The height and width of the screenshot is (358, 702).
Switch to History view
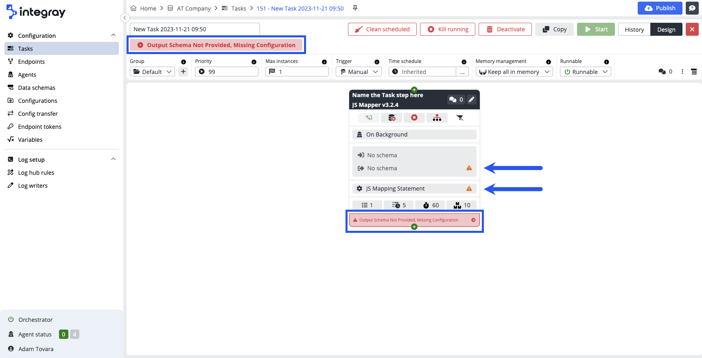pyautogui.click(x=634, y=30)
